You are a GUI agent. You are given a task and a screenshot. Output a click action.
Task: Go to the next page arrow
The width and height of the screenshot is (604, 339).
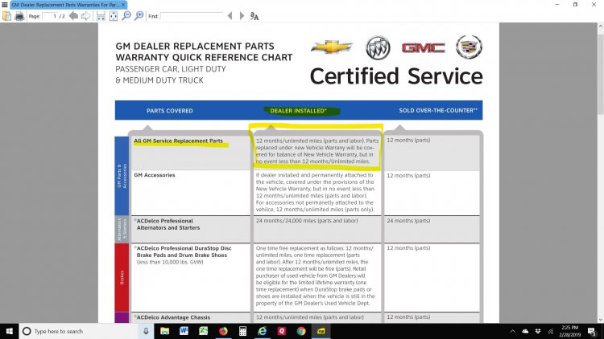(x=85, y=16)
